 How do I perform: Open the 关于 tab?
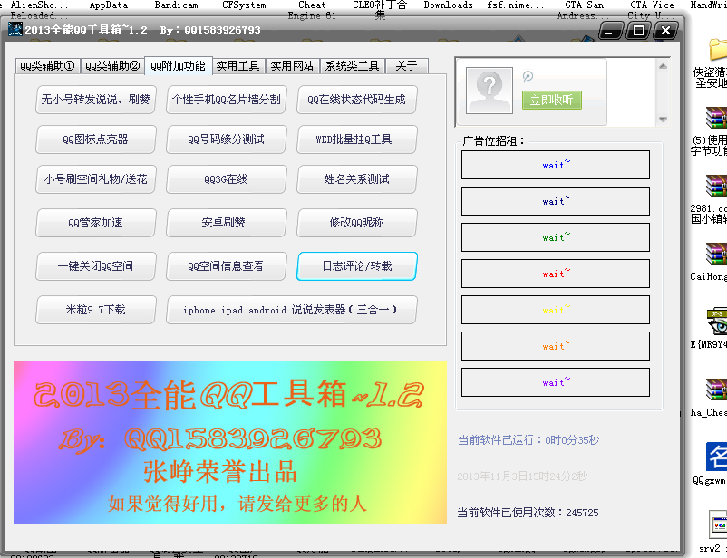coord(407,66)
